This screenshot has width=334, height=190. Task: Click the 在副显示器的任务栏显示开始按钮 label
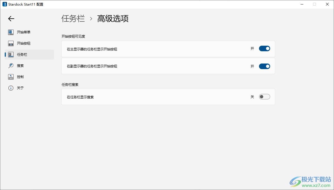pyautogui.click(x=92, y=66)
